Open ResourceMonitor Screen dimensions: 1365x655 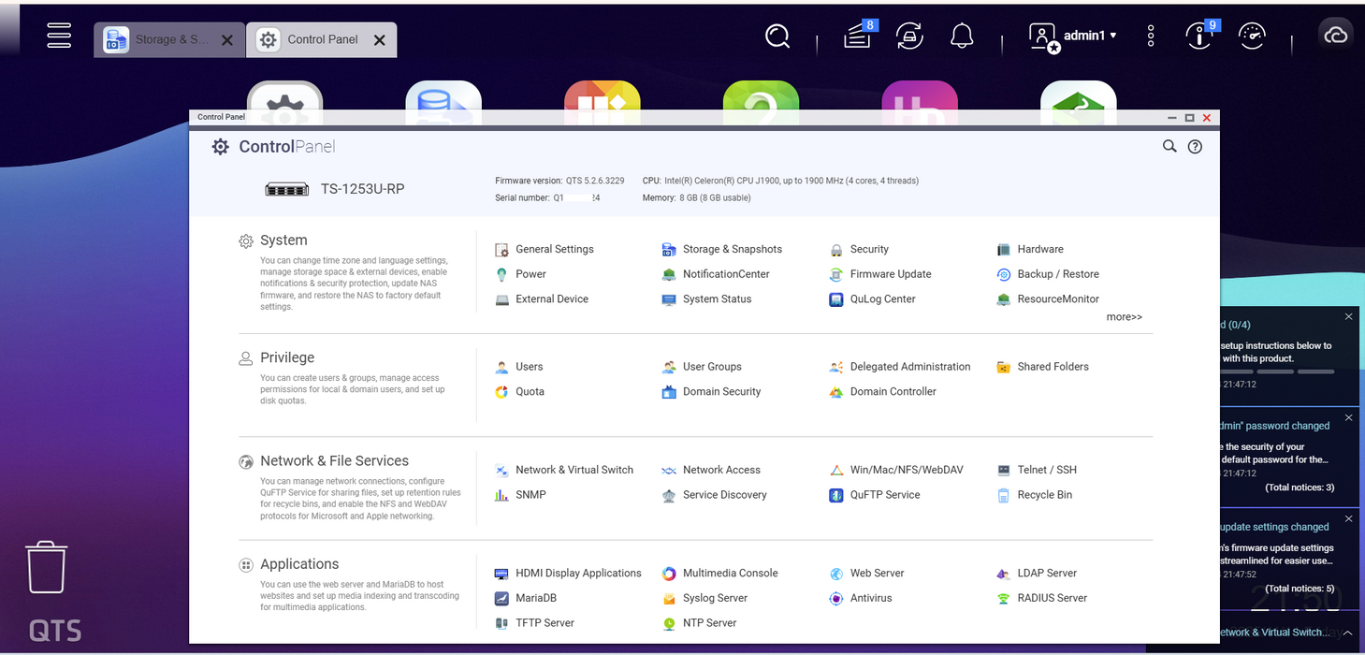pos(1048,299)
